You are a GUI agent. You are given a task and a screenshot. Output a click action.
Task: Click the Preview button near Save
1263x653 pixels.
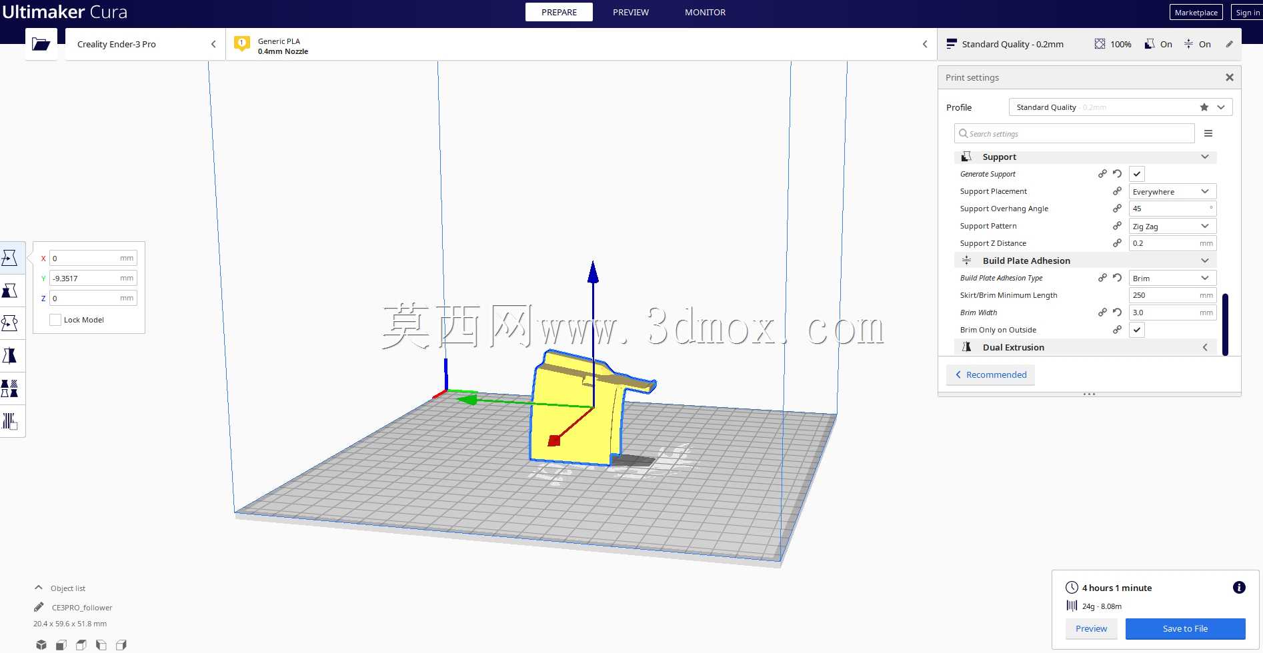tap(1091, 628)
